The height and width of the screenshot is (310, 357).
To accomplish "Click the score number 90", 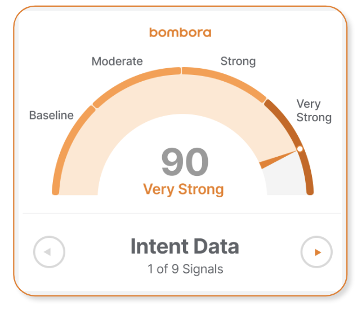I will click(x=185, y=162).
